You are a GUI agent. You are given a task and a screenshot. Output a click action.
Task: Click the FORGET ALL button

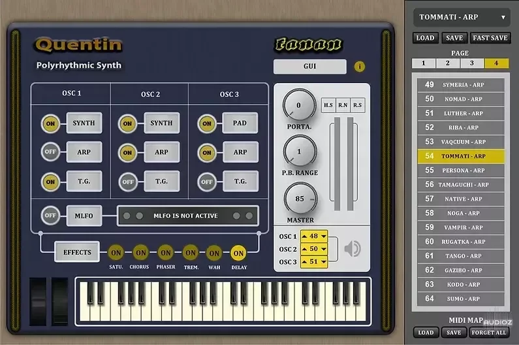pyautogui.click(x=489, y=333)
